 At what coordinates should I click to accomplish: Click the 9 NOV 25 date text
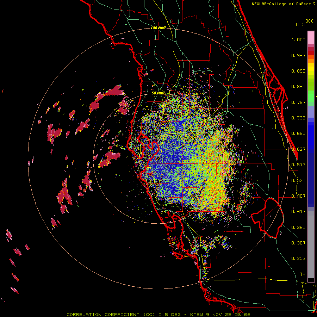click(x=219, y=315)
